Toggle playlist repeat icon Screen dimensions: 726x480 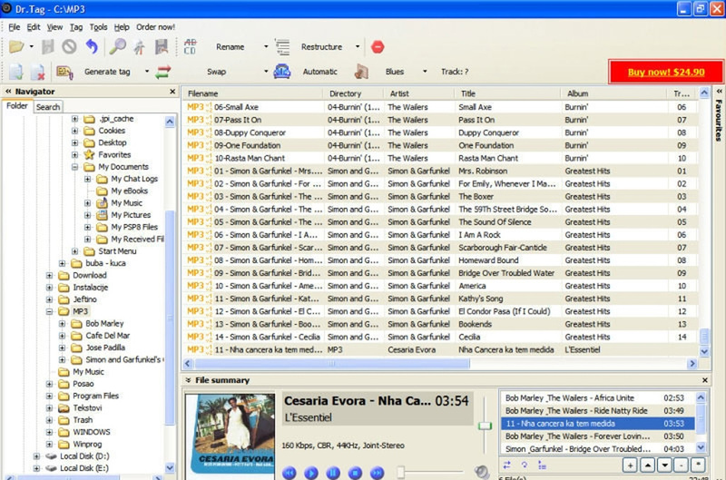[x=525, y=465]
